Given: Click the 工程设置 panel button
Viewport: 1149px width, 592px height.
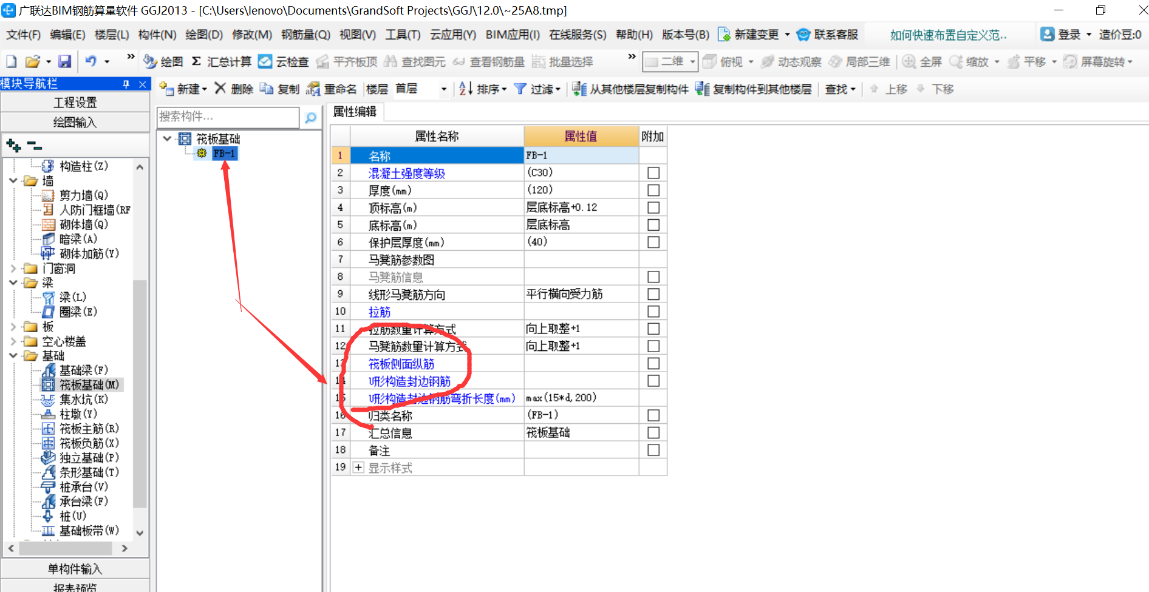Looking at the screenshot, I should [x=75, y=103].
